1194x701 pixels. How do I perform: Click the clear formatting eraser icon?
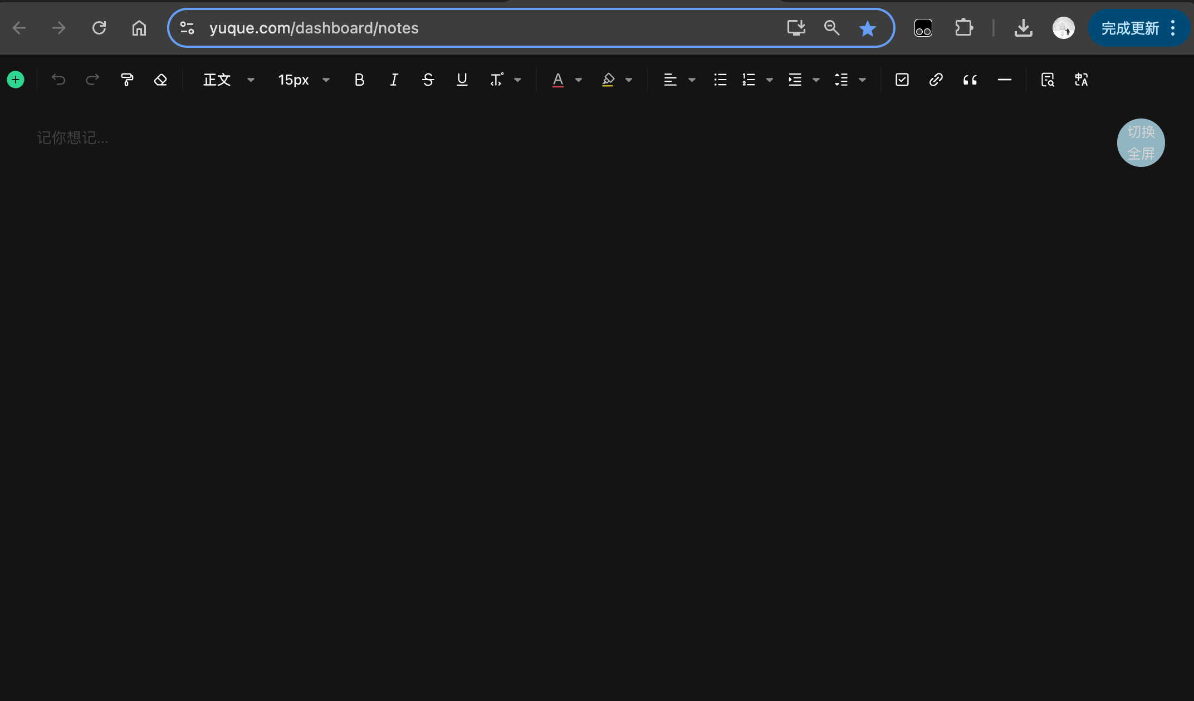tap(160, 80)
